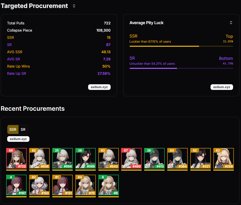Open the character portrait for pull #722
This screenshot has height=205, width=241.
pos(16,158)
